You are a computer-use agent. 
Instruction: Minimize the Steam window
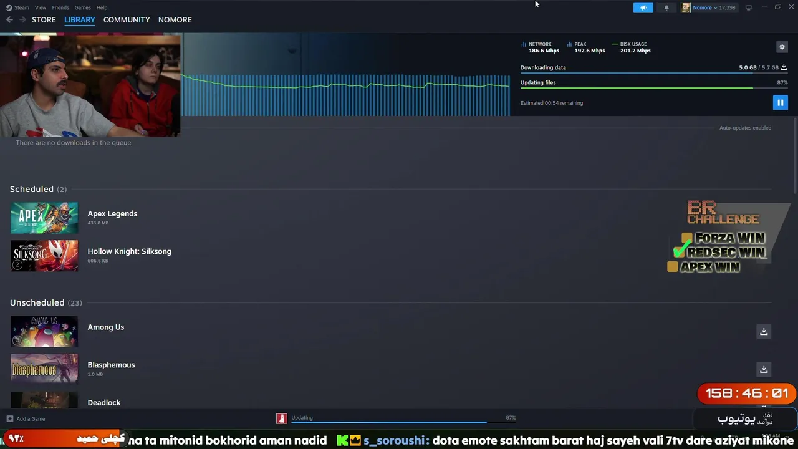coord(764,7)
